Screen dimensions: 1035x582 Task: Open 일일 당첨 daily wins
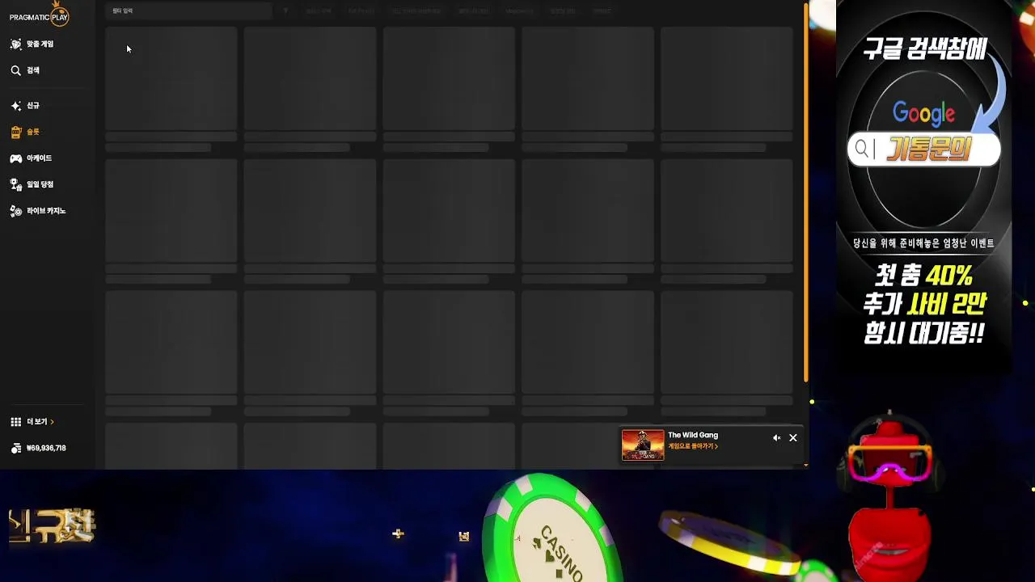point(32,184)
